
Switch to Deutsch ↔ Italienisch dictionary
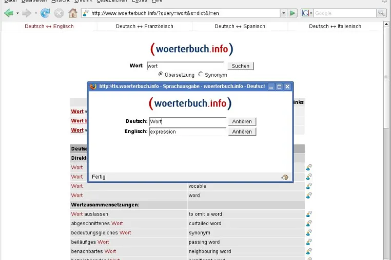point(335,27)
